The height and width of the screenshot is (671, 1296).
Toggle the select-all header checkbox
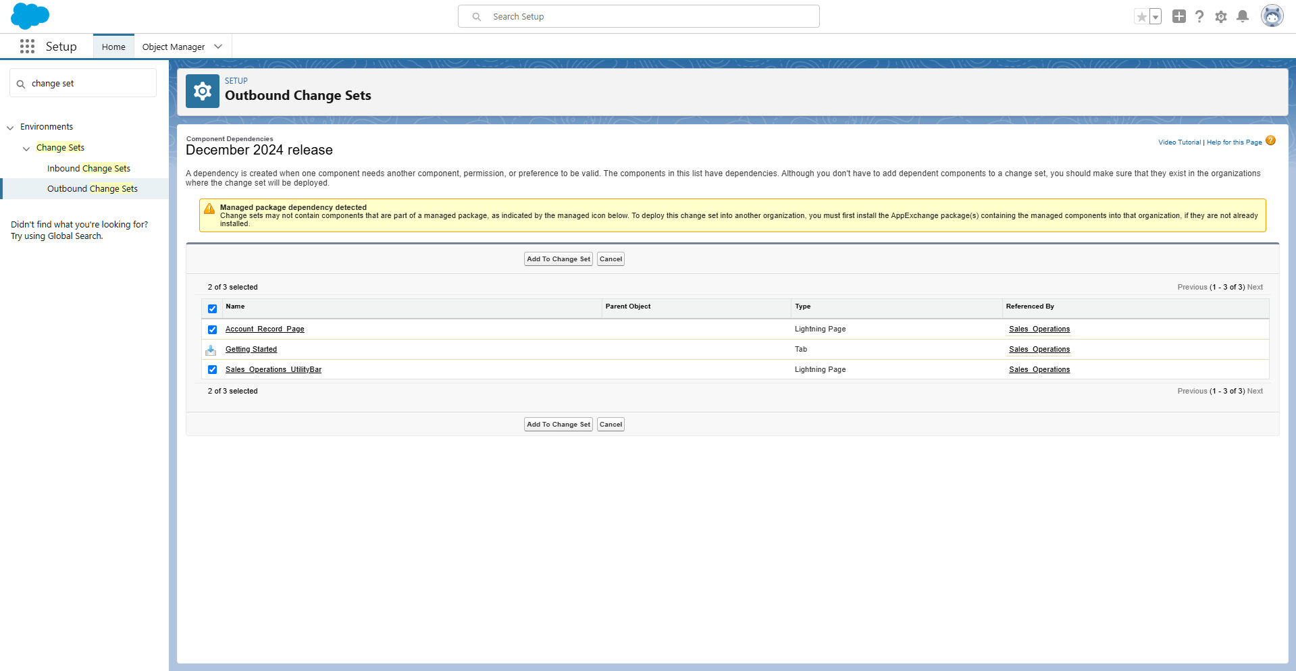[213, 308]
